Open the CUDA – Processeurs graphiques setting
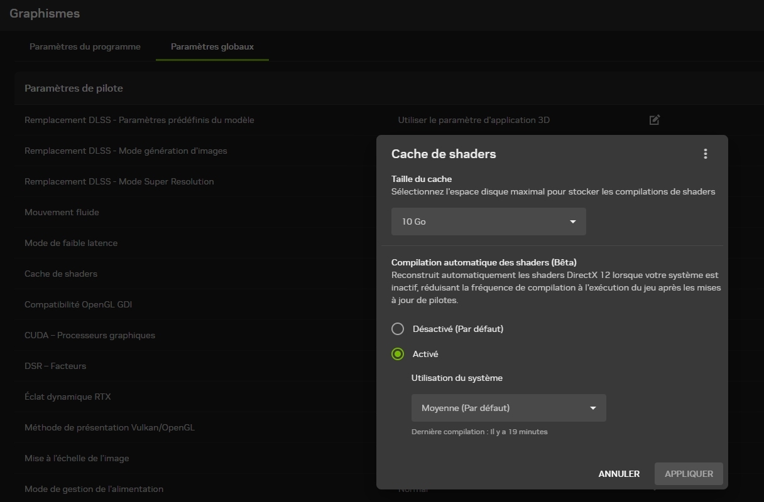The height and width of the screenshot is (502, 764). pos(89,335)
